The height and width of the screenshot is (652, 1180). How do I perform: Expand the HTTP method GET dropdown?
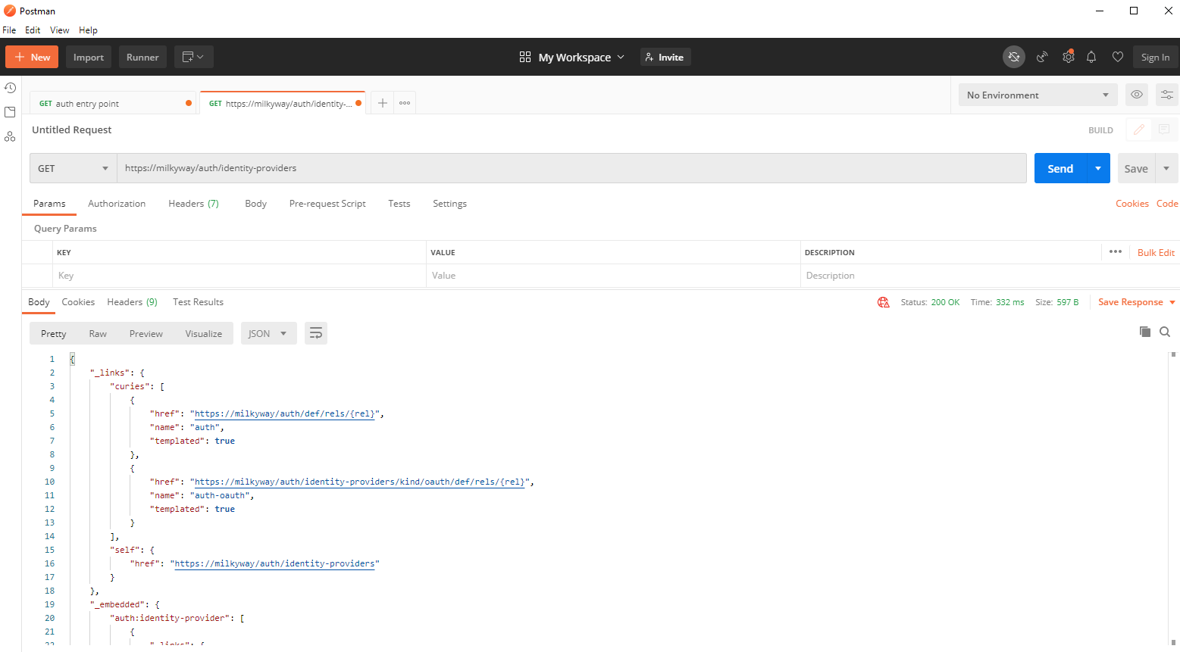74,168
